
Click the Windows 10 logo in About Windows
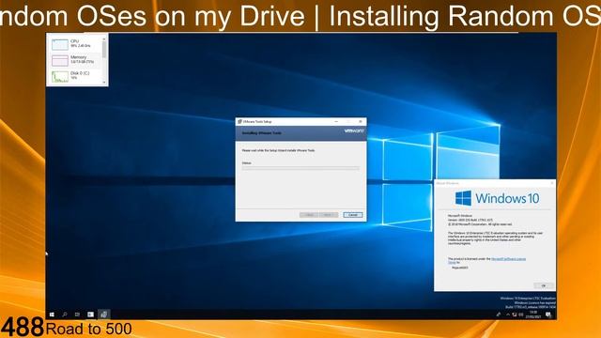click(497, 198)
